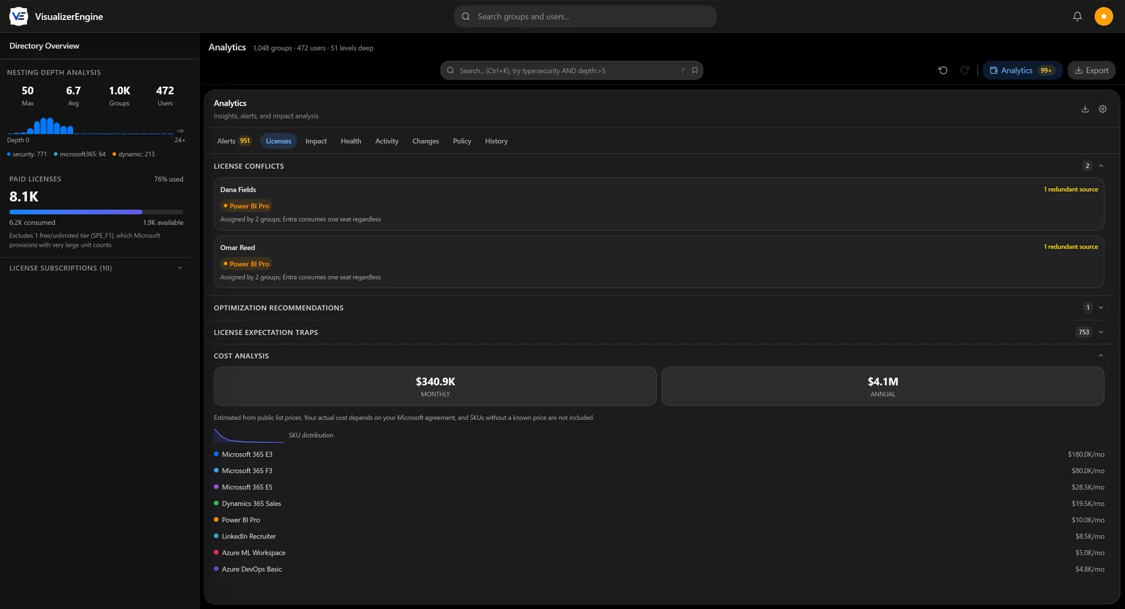Click the $340.9K Monthly cost card

tap(435, 386)
